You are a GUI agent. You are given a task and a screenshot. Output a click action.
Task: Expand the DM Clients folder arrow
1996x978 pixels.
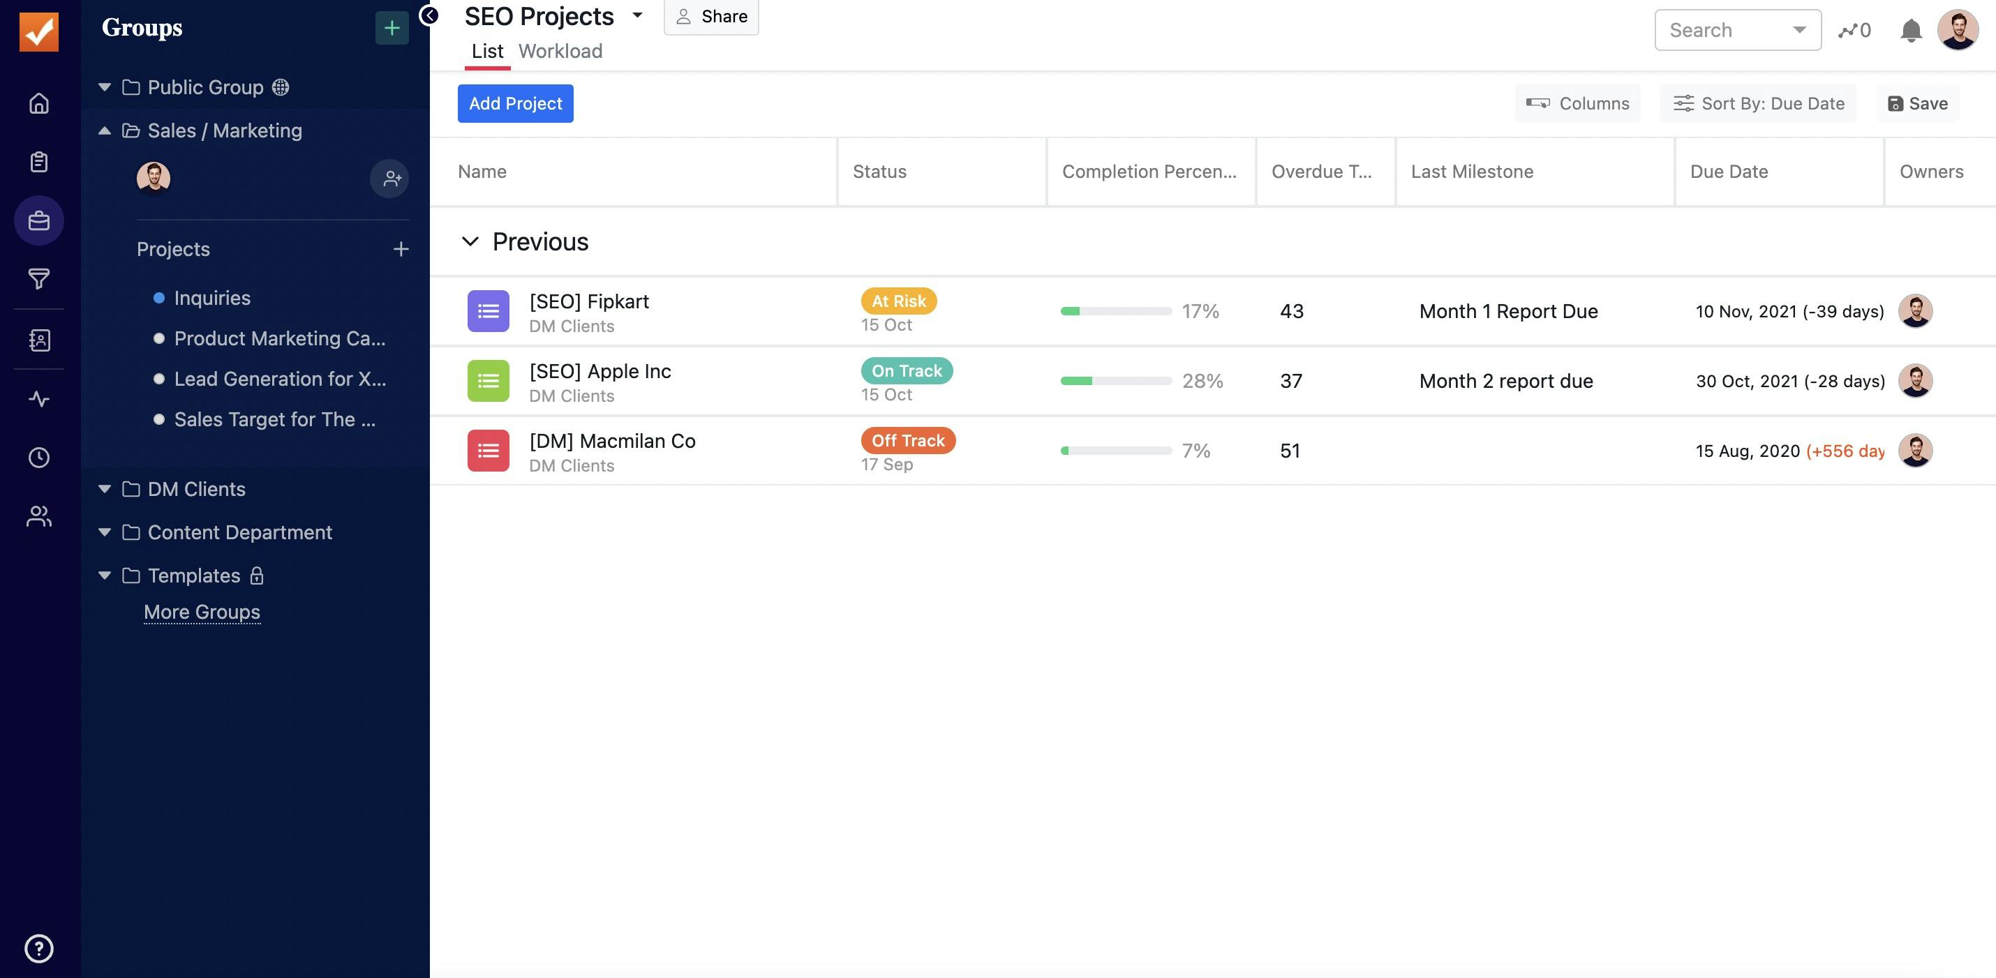point(105,490)
